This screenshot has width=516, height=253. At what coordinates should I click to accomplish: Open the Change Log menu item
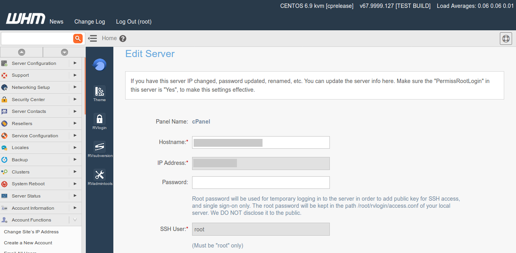90,22
